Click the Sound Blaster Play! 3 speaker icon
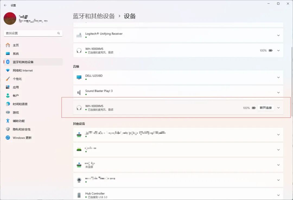 coord(79,93)
